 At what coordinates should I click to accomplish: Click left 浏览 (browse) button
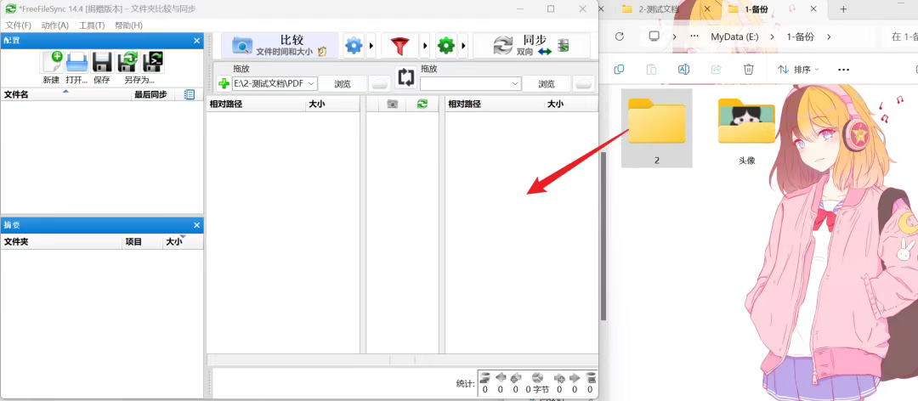pyautogui.click(x=343, y=84)
